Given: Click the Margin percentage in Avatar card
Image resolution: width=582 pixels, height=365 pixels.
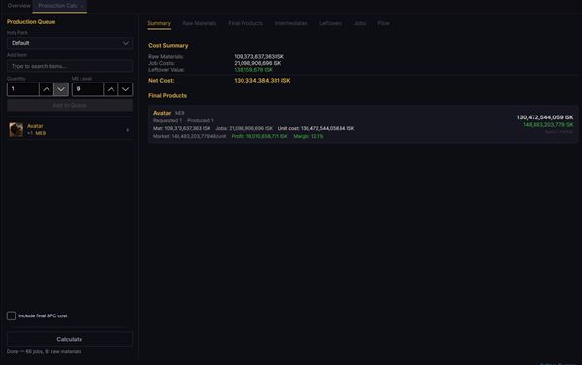Looking at the screenshot, I should pos(308,136).
